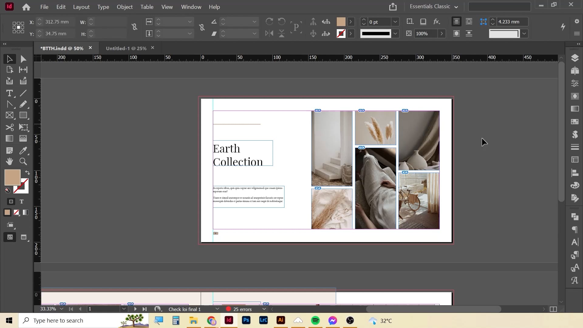This screenshot has width=583, height=328.
Task: Click the Home icon
Action: point(26,7)
